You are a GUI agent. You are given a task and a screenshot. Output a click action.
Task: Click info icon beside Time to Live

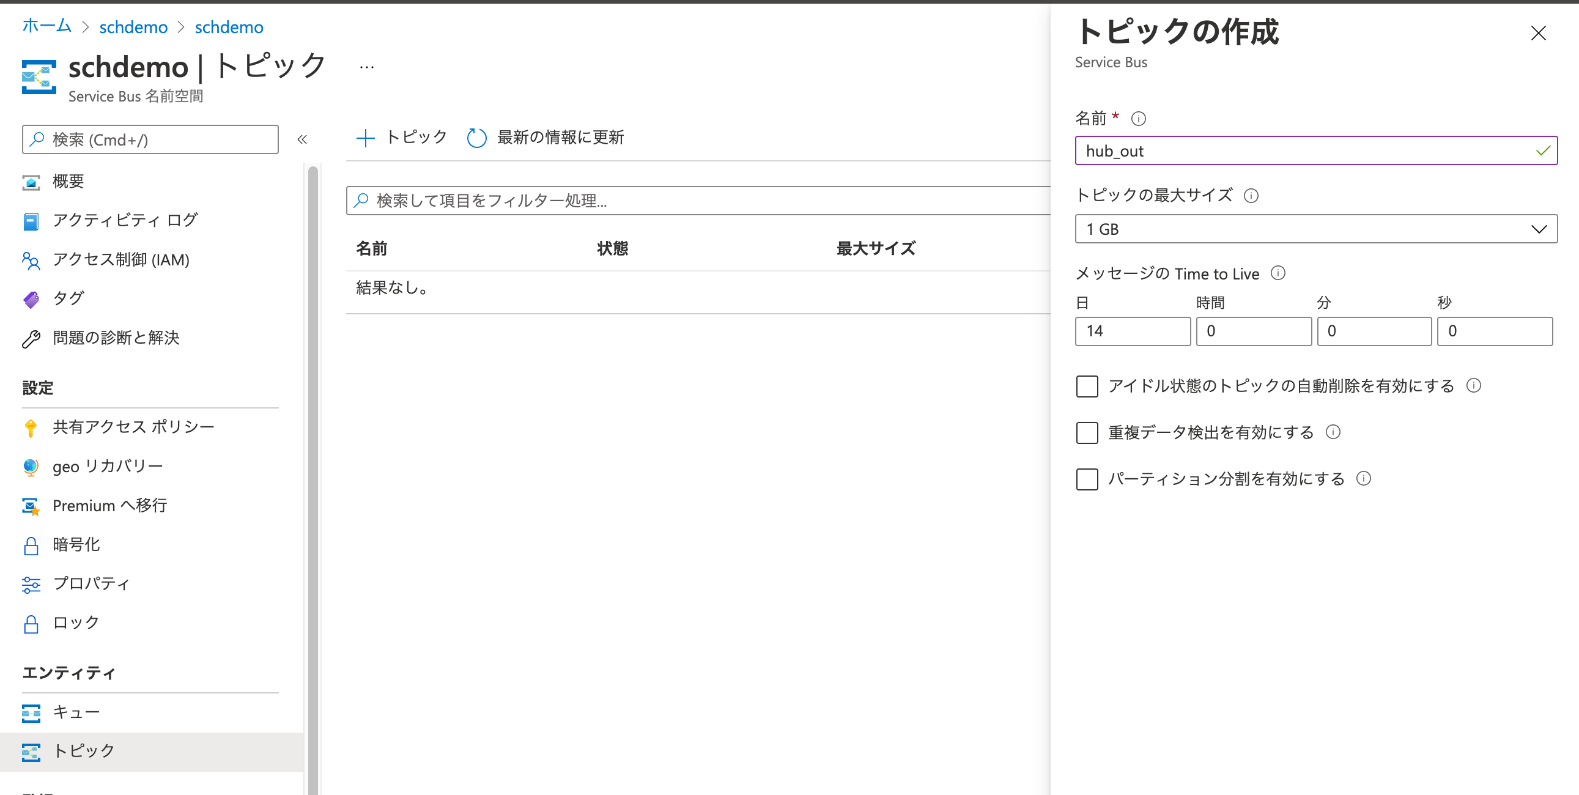click(x=1278, y=273)
